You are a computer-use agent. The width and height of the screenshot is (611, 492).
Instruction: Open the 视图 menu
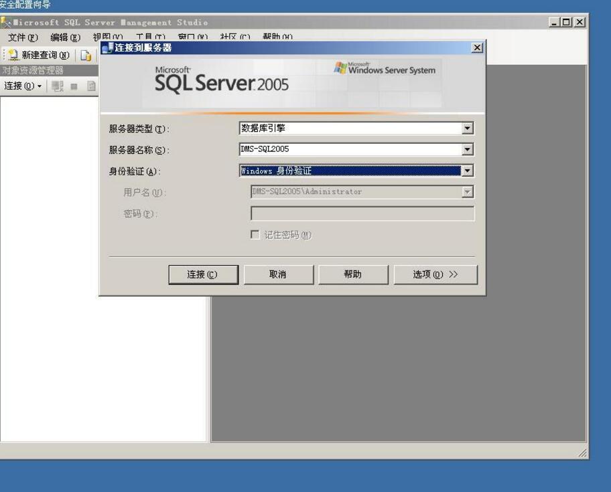tap(108, 37)
